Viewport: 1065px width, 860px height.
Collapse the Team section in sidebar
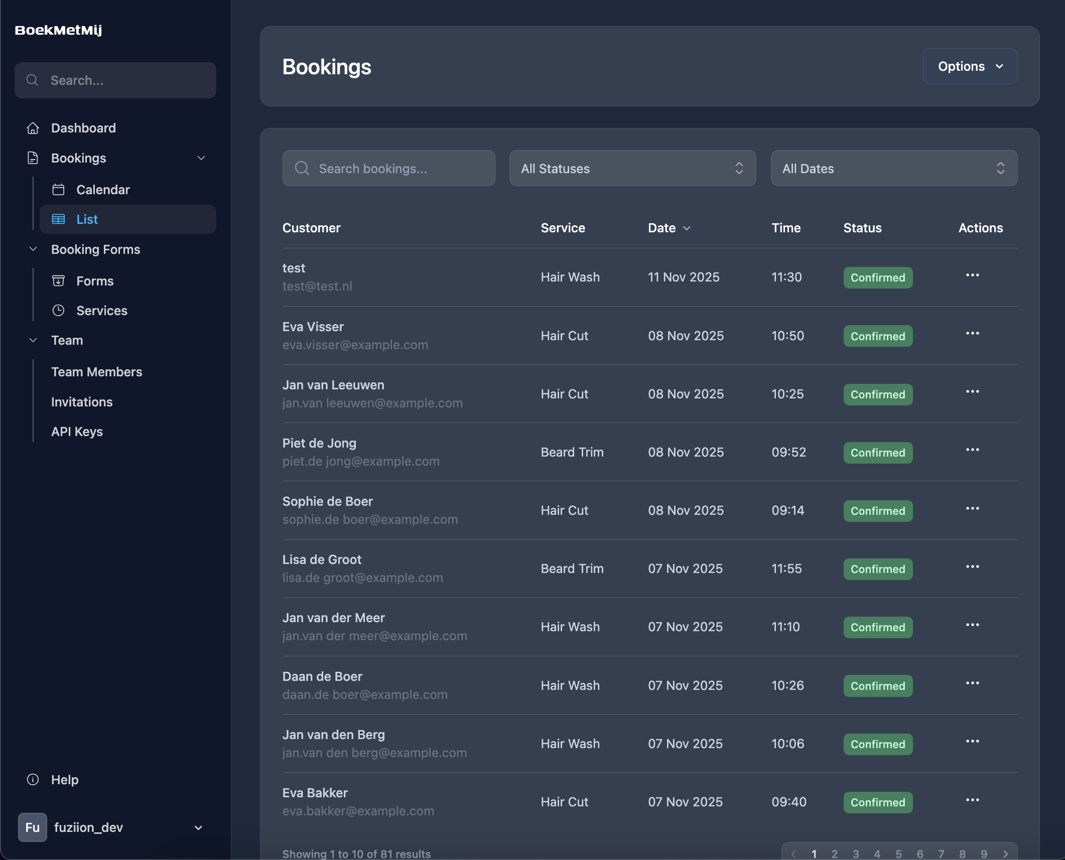pos(33,340)
